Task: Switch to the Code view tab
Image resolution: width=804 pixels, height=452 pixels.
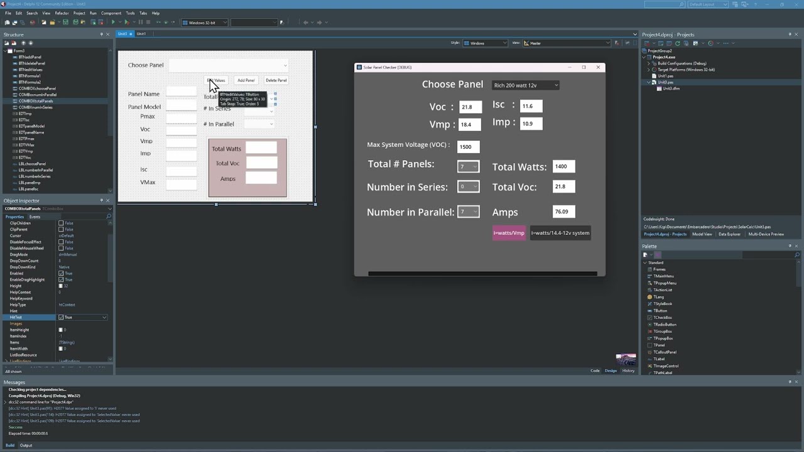Action: [595, 370]
